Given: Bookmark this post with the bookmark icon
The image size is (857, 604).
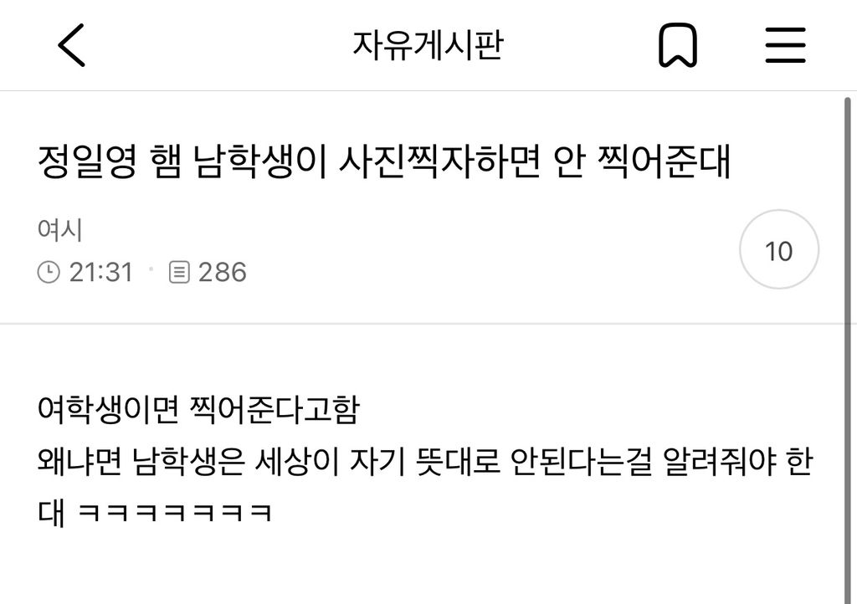Looking at the screenshot, I should pos(678,45).
